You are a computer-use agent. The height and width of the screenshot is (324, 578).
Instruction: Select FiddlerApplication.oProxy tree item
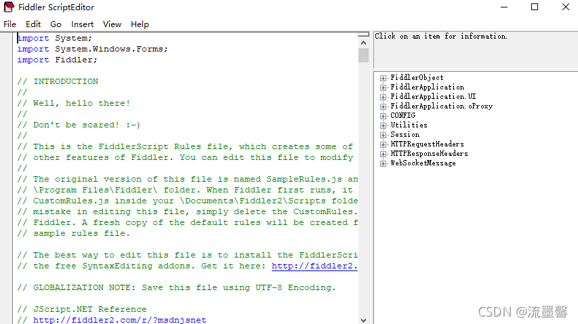click(x=442, y=106)
